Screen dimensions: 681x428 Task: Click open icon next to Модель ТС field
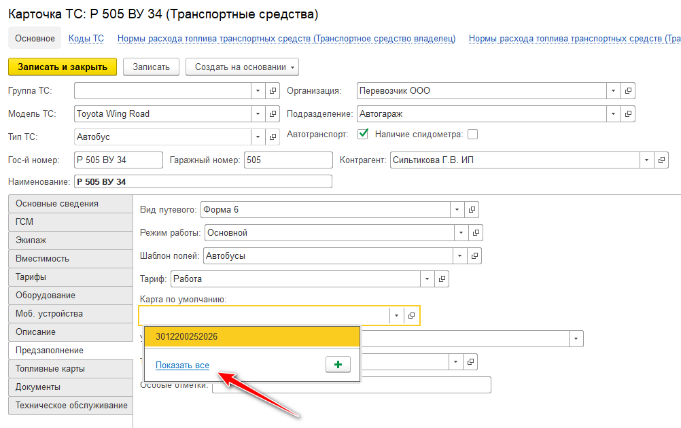[273, 114]
